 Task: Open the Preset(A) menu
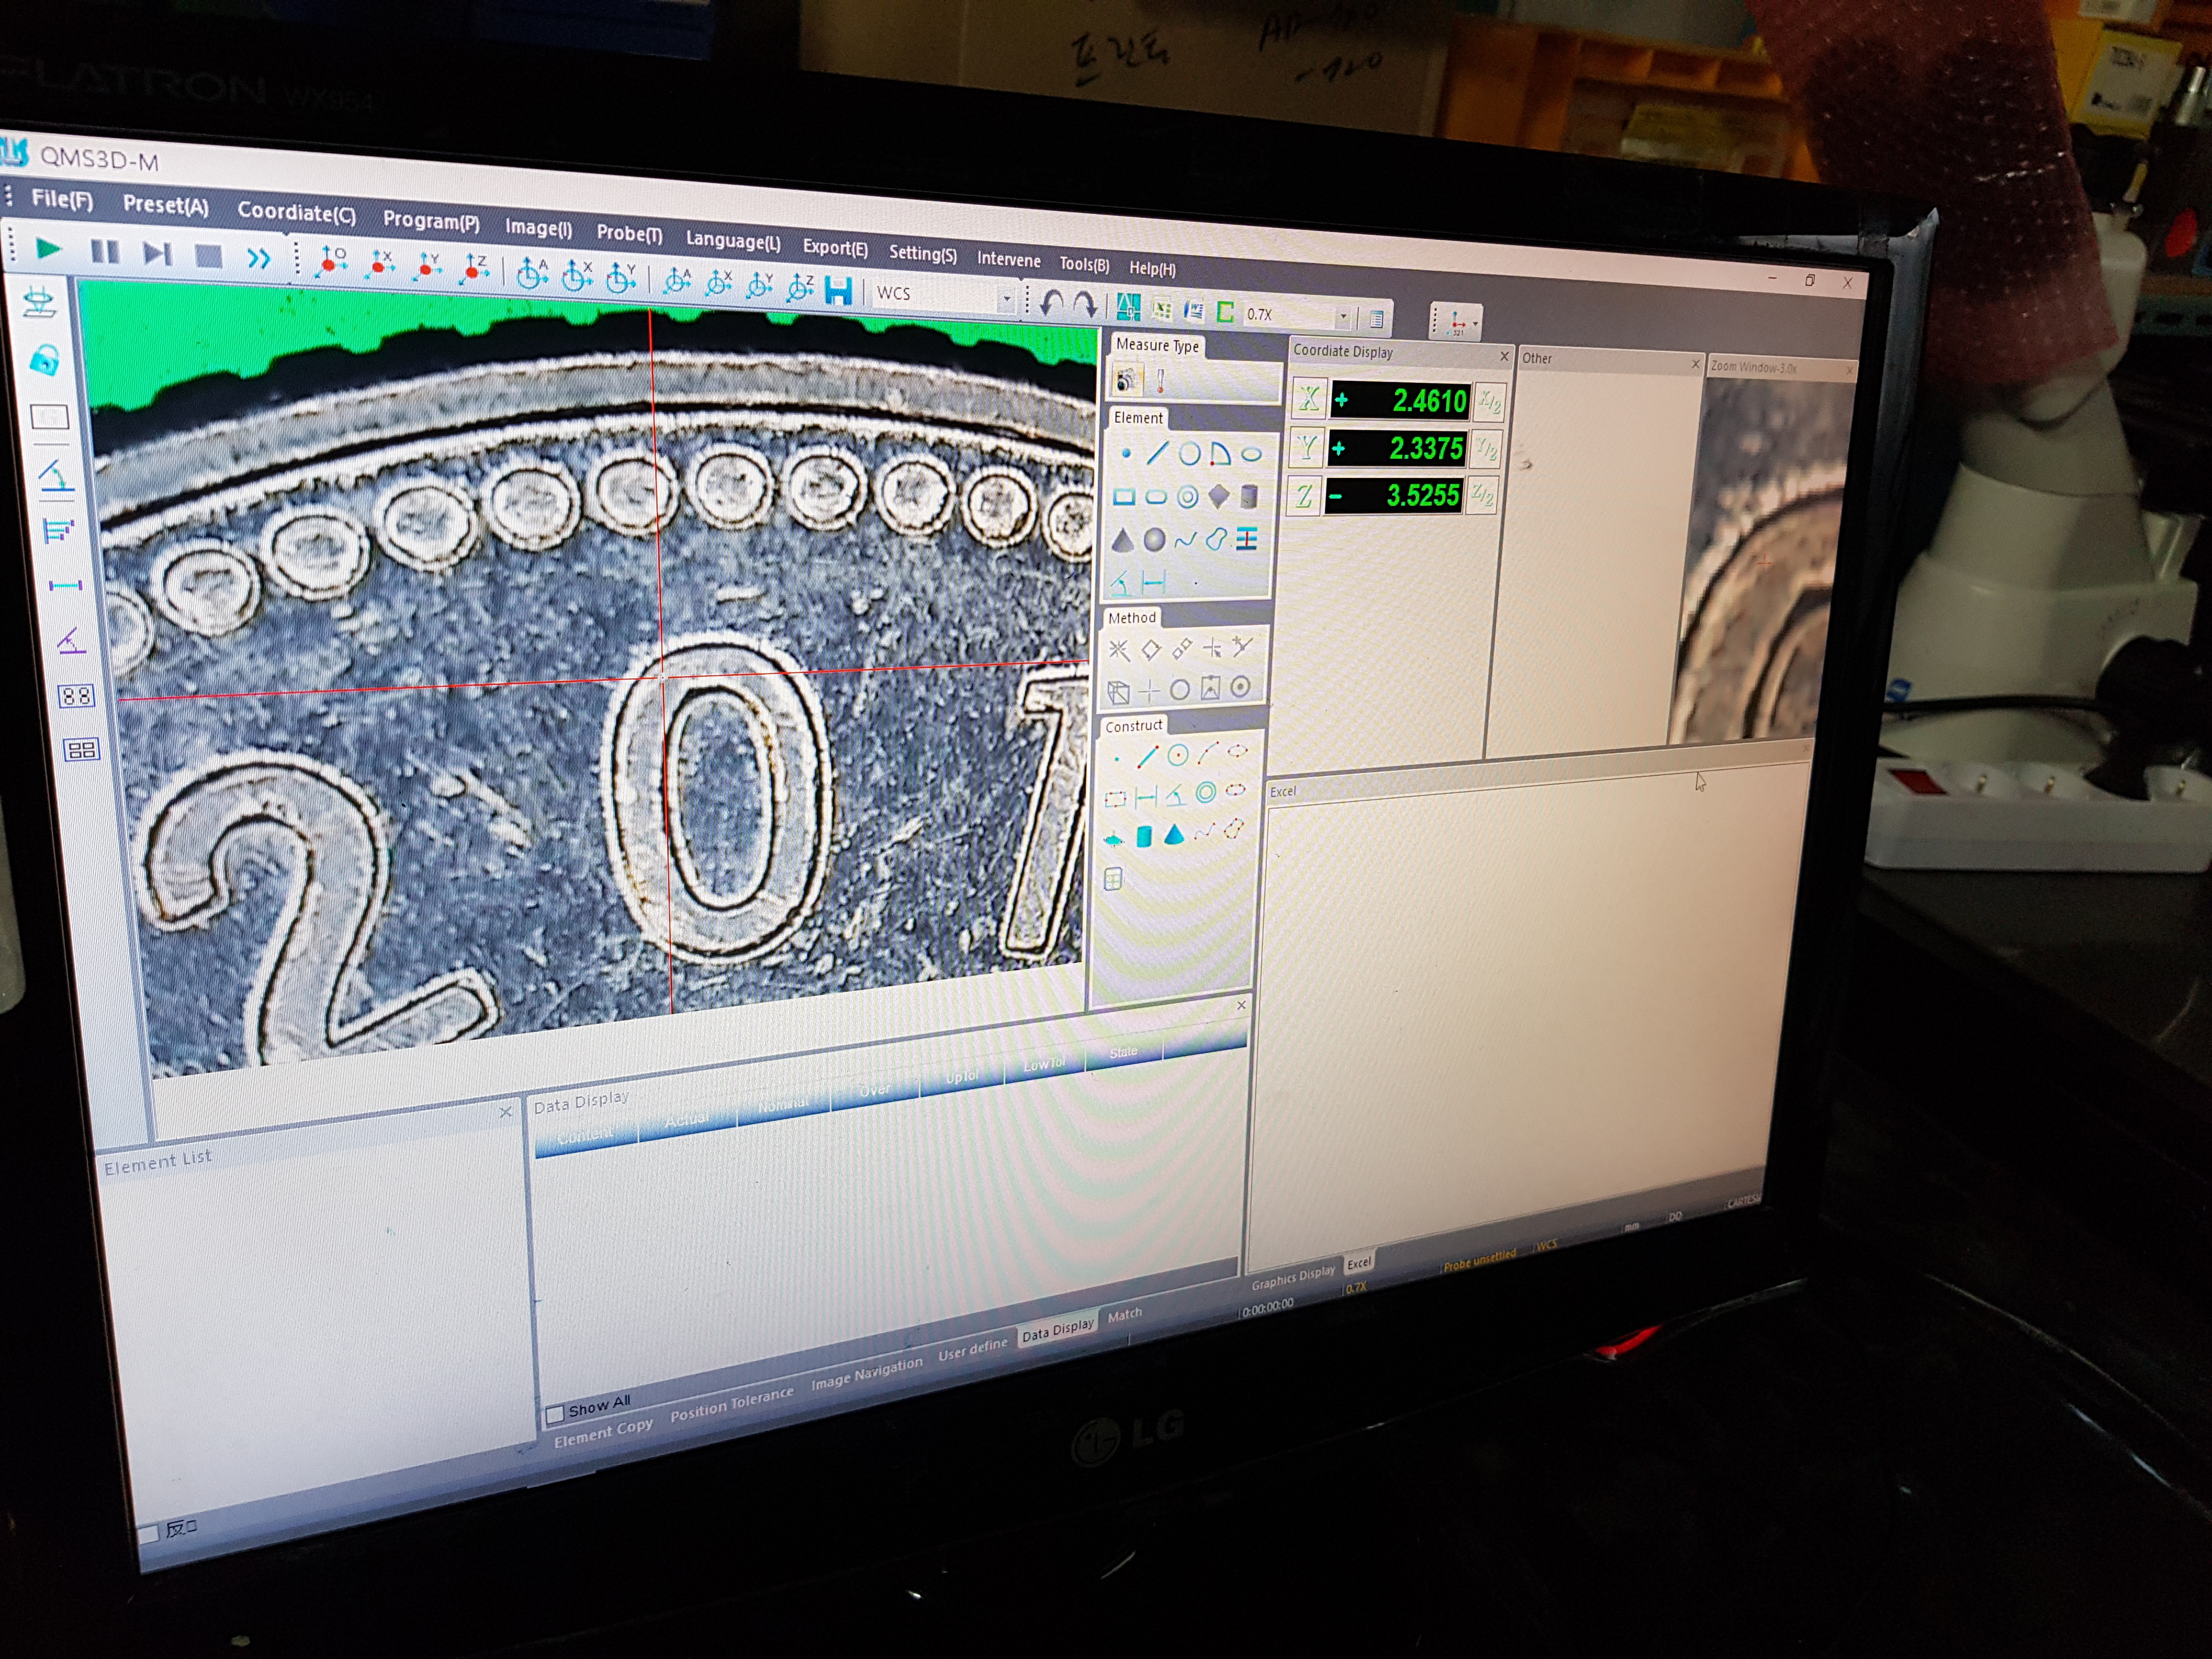166,205
